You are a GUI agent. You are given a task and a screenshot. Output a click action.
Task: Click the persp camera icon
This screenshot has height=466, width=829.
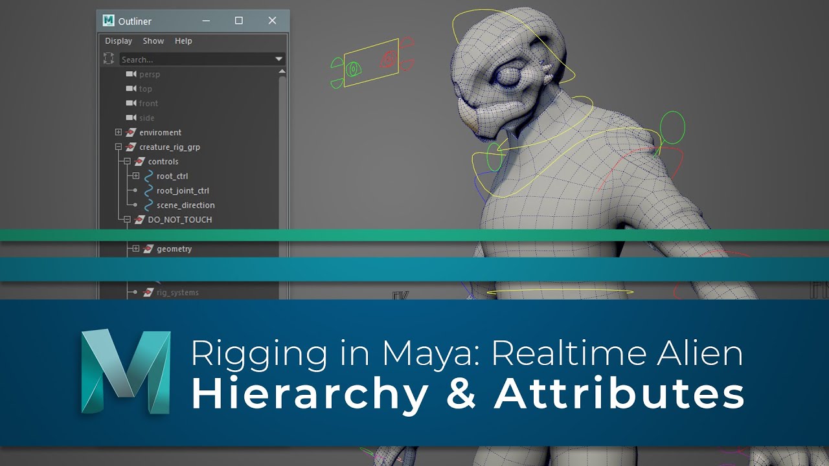(x=131, y=74)
